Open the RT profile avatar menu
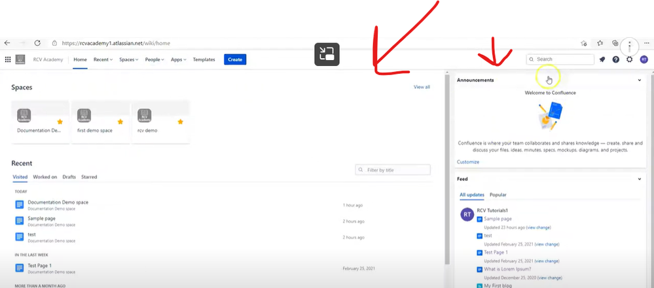 644,59
